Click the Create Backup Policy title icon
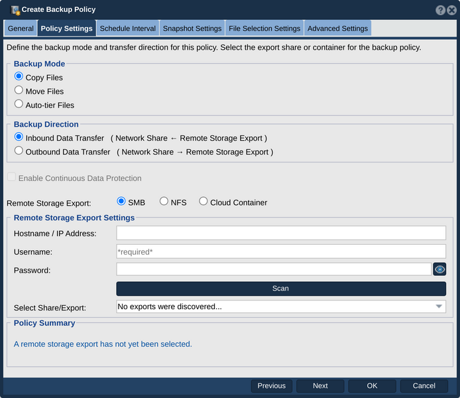This screenshot has height=398, width=460. 15,10
